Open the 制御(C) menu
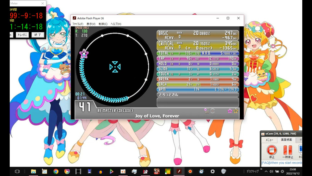 click(x=103, y=24)
